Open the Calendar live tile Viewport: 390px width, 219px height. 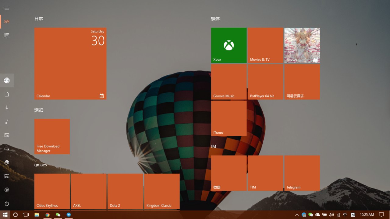(70, 63)
